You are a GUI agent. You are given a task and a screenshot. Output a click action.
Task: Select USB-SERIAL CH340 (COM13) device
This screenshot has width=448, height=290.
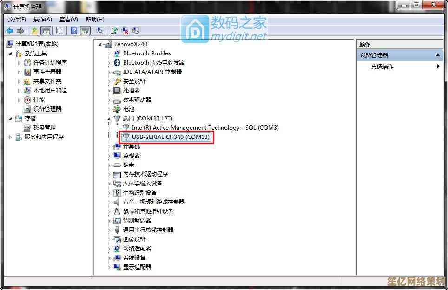point(170,137)
